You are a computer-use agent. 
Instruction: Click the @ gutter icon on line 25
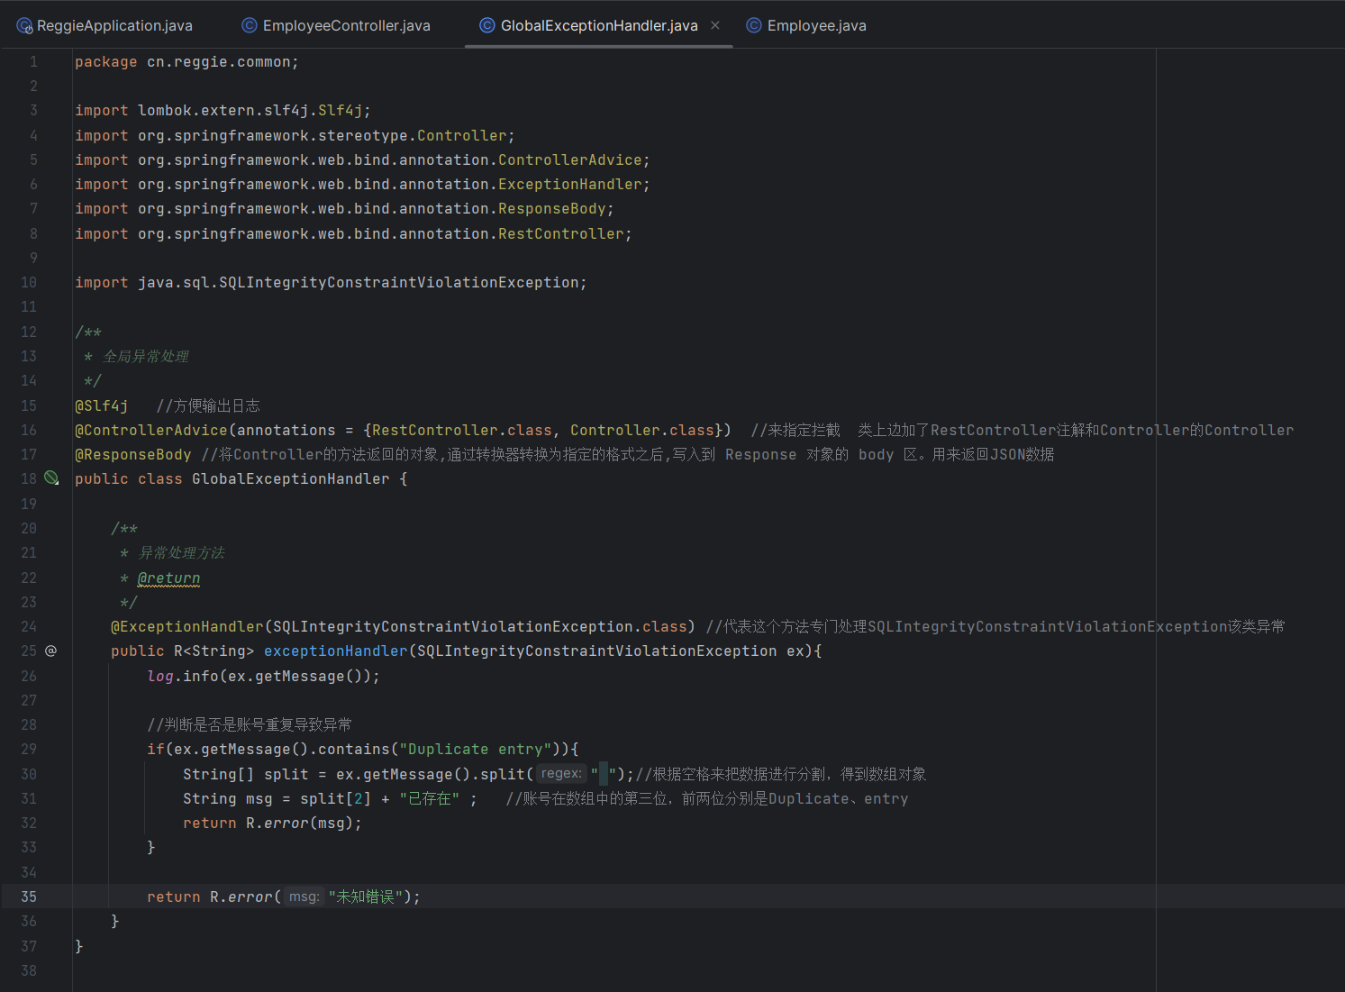50,651
